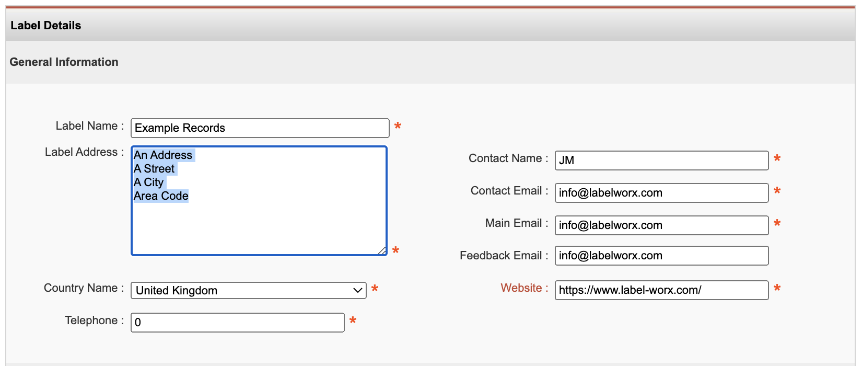Click the asterisk next to Contact Name

pyautogui.click(x=777, y=159)
